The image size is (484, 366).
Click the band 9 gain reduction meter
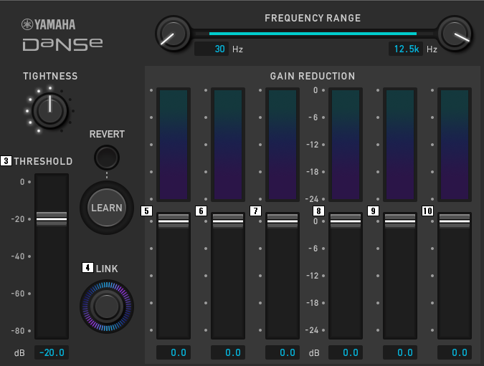point(400,145)
